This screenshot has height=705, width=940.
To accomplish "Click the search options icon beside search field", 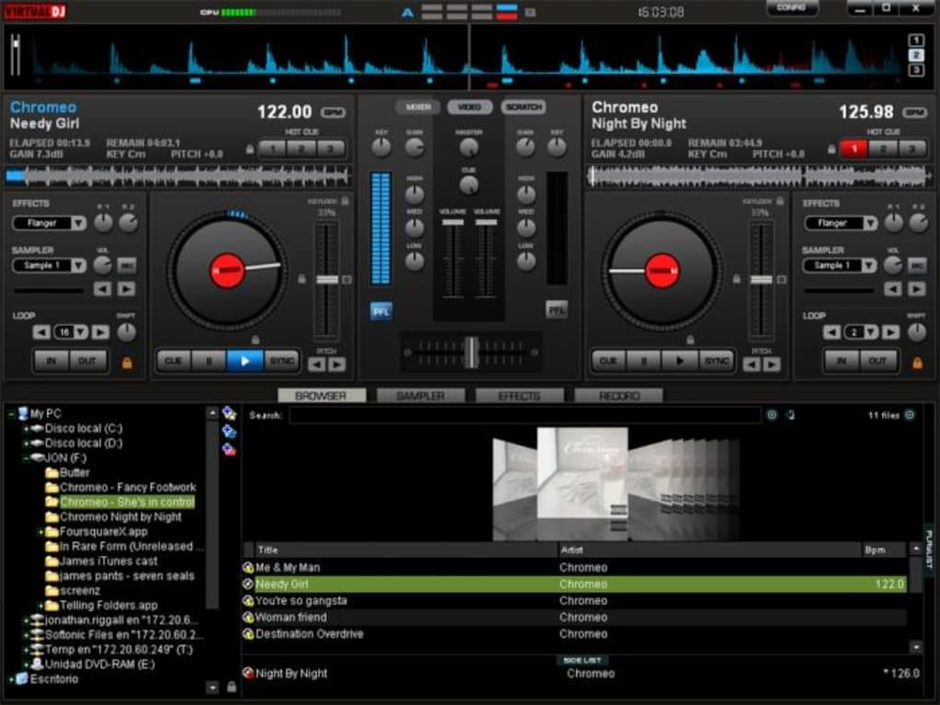I will [x=771, y=414].
